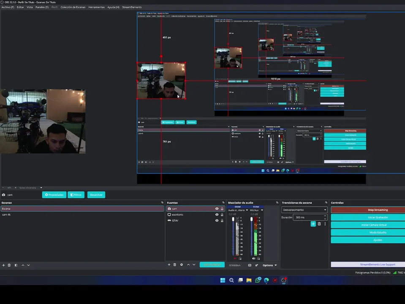
Task: Open the Colección de Escenas menu
Action: (x=73, y=7)
